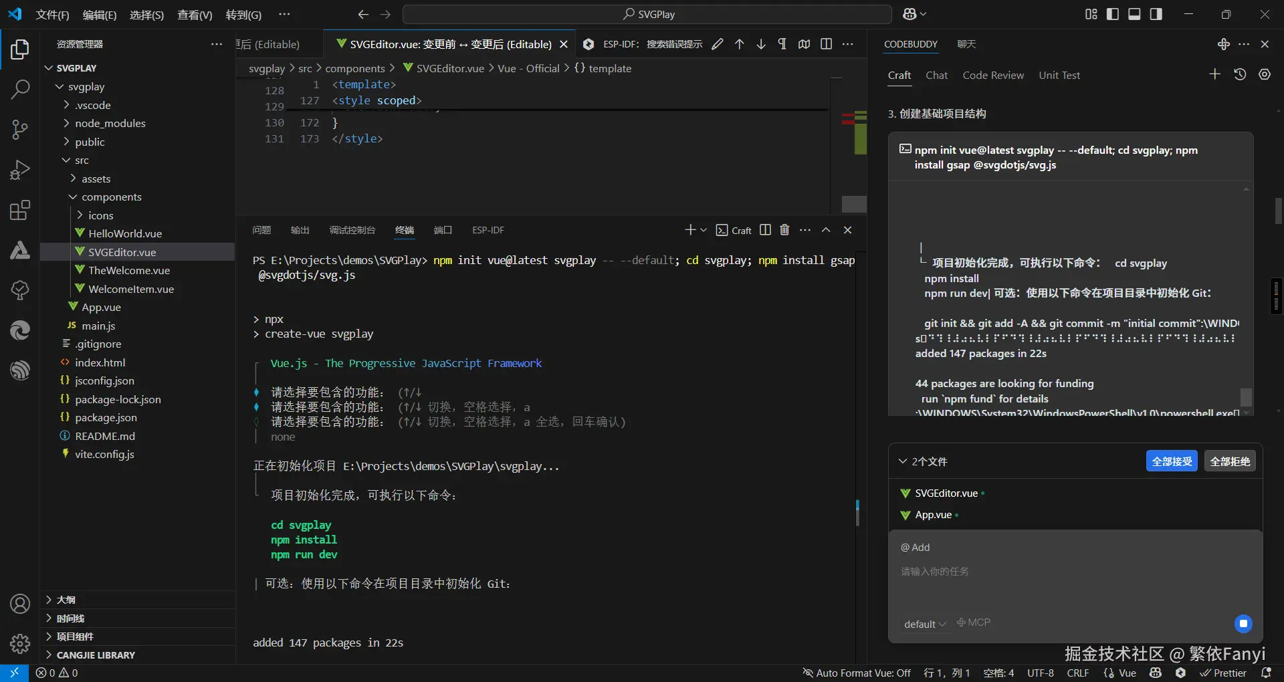Open remote window indicator in status bar
Viewport: 1284px width, 682px height.
tap(14, 673)
